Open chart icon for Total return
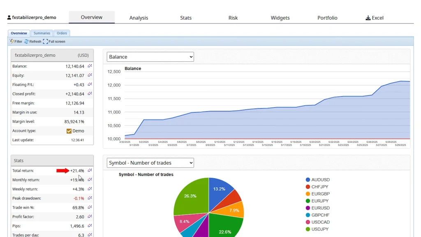 (90, 170)
